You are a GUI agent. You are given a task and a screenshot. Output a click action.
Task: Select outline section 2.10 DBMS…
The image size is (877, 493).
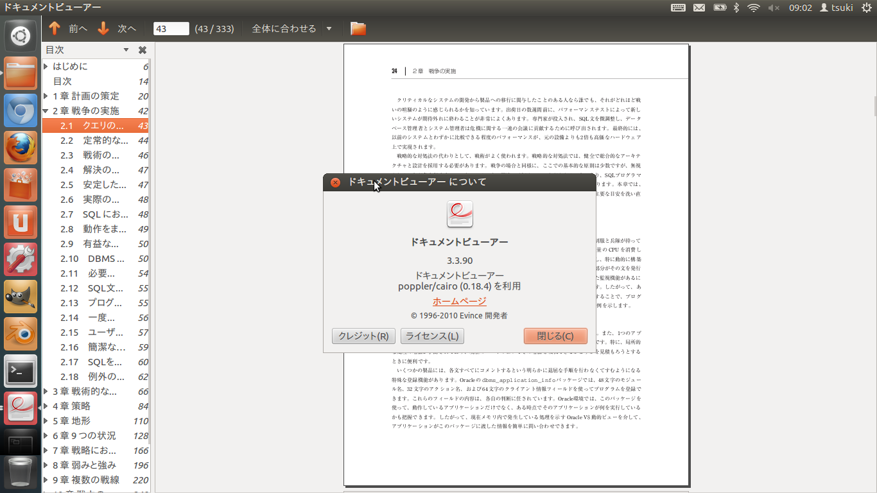point(96,259)
